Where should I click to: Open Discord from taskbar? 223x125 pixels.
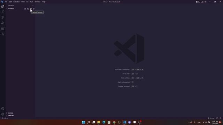(x=130, y=122)
